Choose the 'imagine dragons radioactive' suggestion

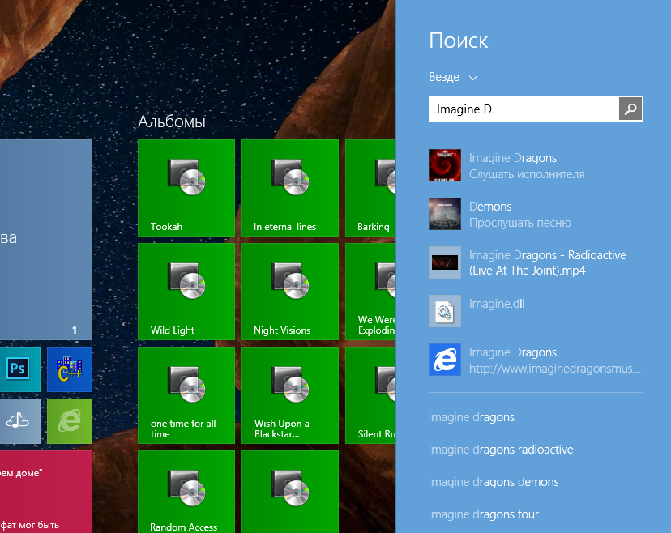[501, 450]
